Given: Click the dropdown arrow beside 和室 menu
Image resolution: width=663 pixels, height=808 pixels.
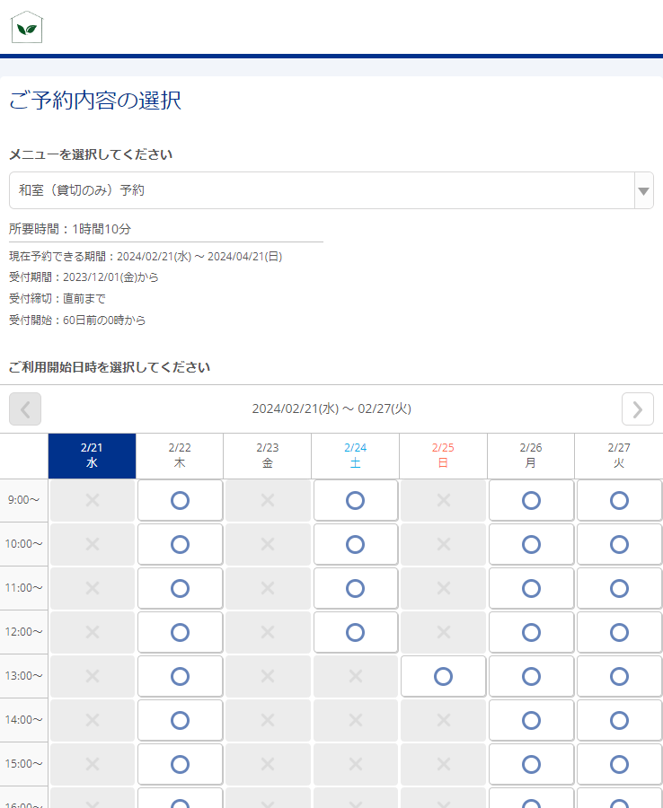Looking at the screenshot, I should (642, 191).
